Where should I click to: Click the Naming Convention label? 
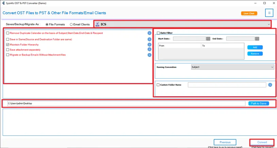(167, 67)
